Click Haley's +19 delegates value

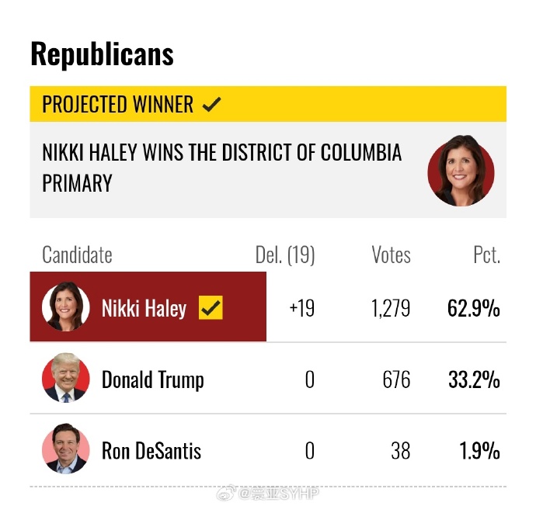tap(302, 308)
